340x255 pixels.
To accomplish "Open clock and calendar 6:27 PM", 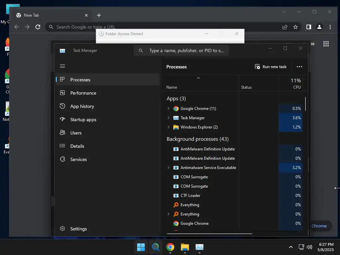I will click(326, 247).
